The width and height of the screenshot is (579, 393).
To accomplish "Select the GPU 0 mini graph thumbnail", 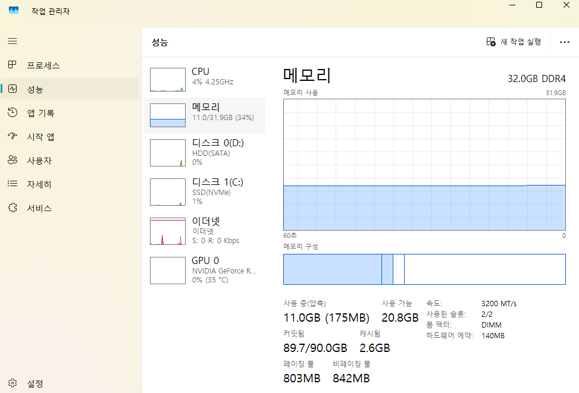I will click(168, 271).
